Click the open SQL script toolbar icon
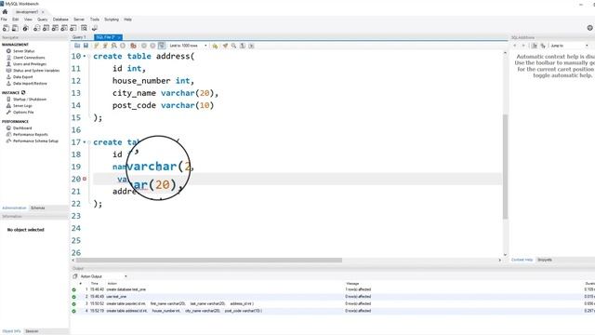The image size is (595, 335). 15,28
